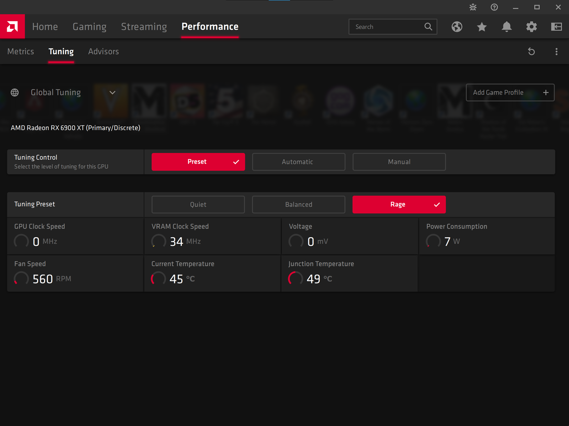Screen dimensions: 569x426
Task: Expand the Global Tuning dropdown chevron
Action: tap(112, 92)
